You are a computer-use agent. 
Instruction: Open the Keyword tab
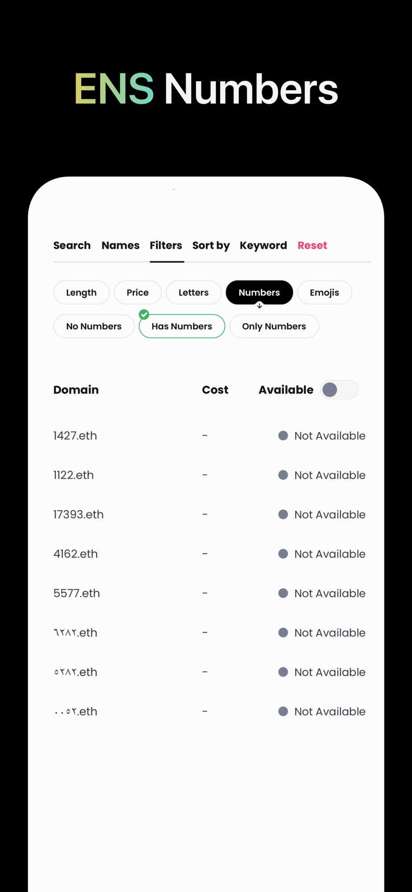tap(264, 245)
